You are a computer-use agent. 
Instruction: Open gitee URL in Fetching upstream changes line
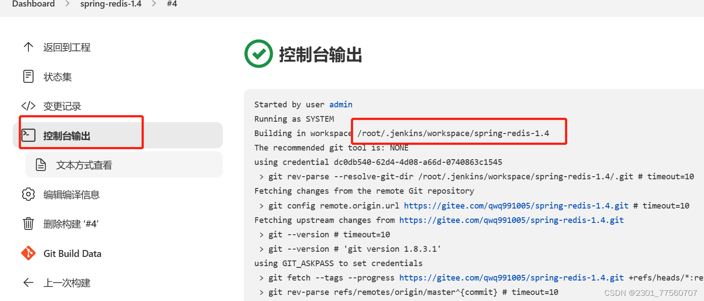[511, 220]
